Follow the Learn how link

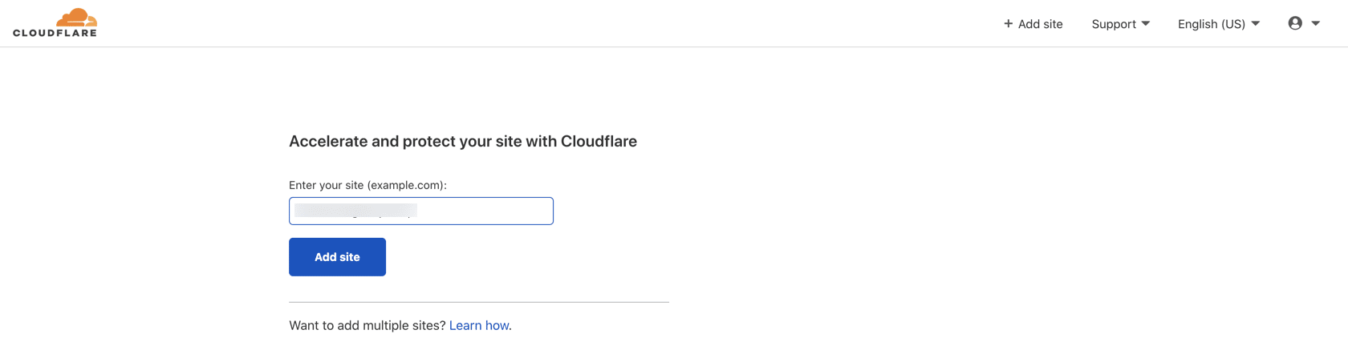coord(479,325)
